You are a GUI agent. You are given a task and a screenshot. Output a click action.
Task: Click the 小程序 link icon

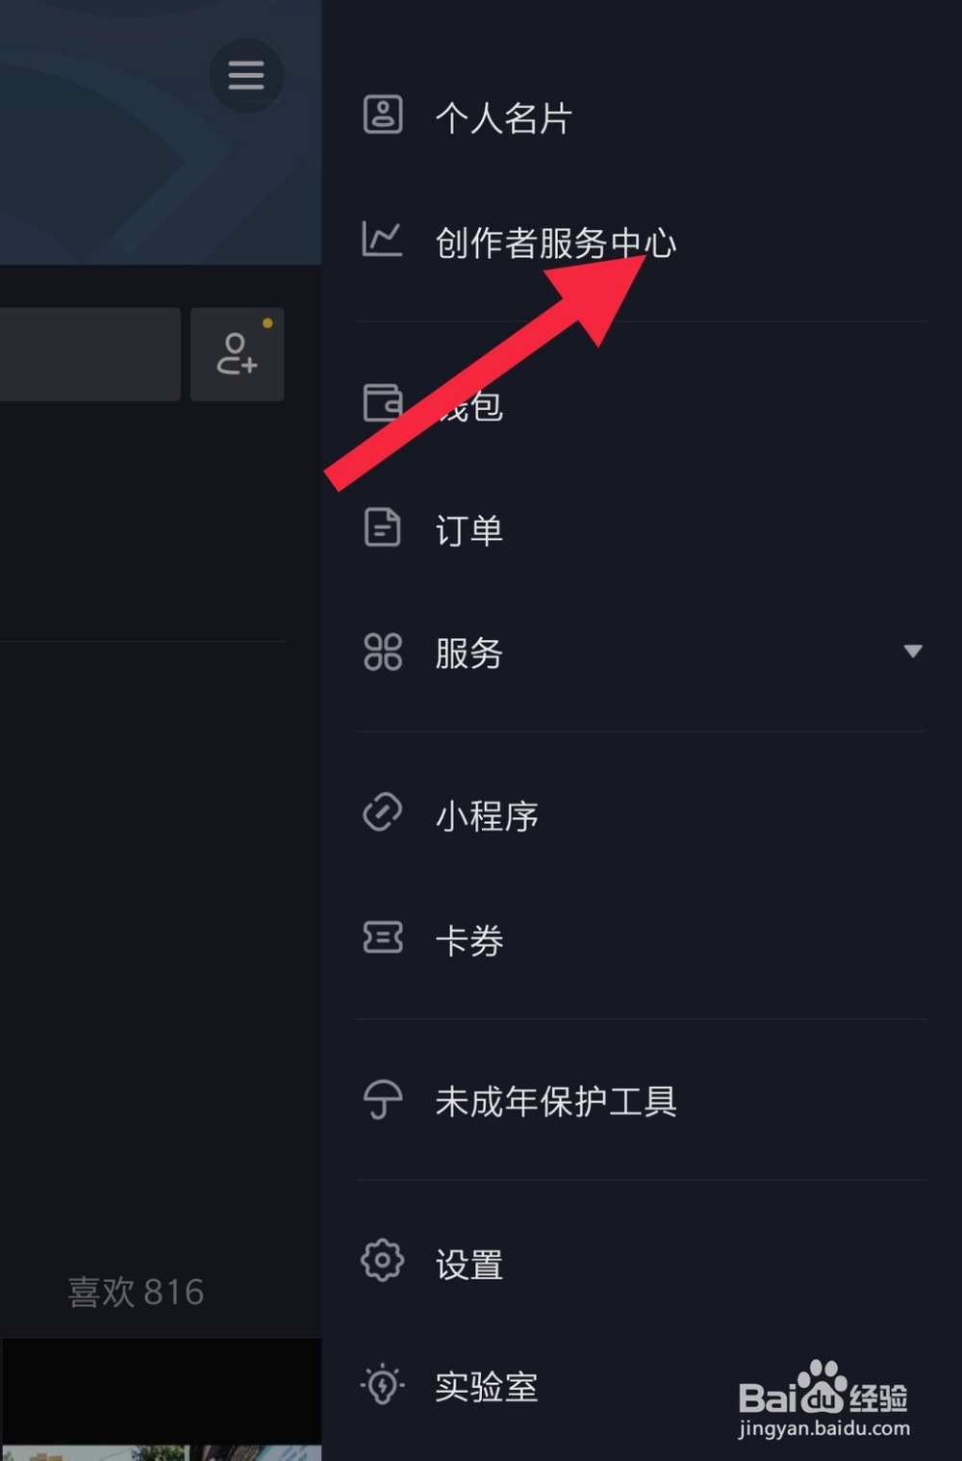[383, 812]
